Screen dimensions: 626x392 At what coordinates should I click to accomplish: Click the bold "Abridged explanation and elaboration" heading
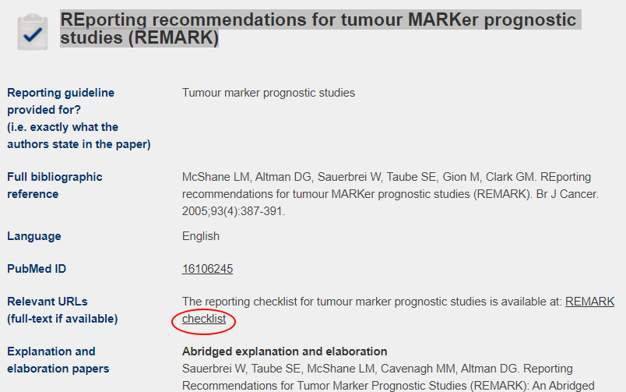coord(284,351)
